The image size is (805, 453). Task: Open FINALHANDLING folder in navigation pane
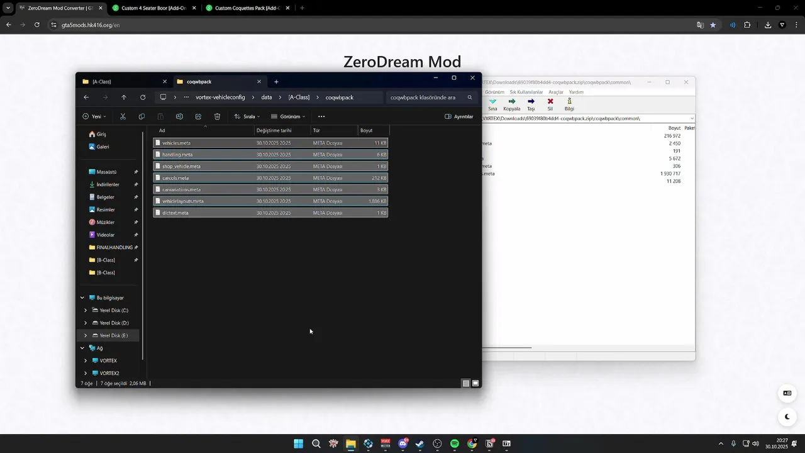click(114, 247)
